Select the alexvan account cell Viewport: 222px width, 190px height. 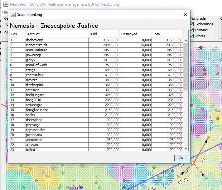tap(57, 145)
